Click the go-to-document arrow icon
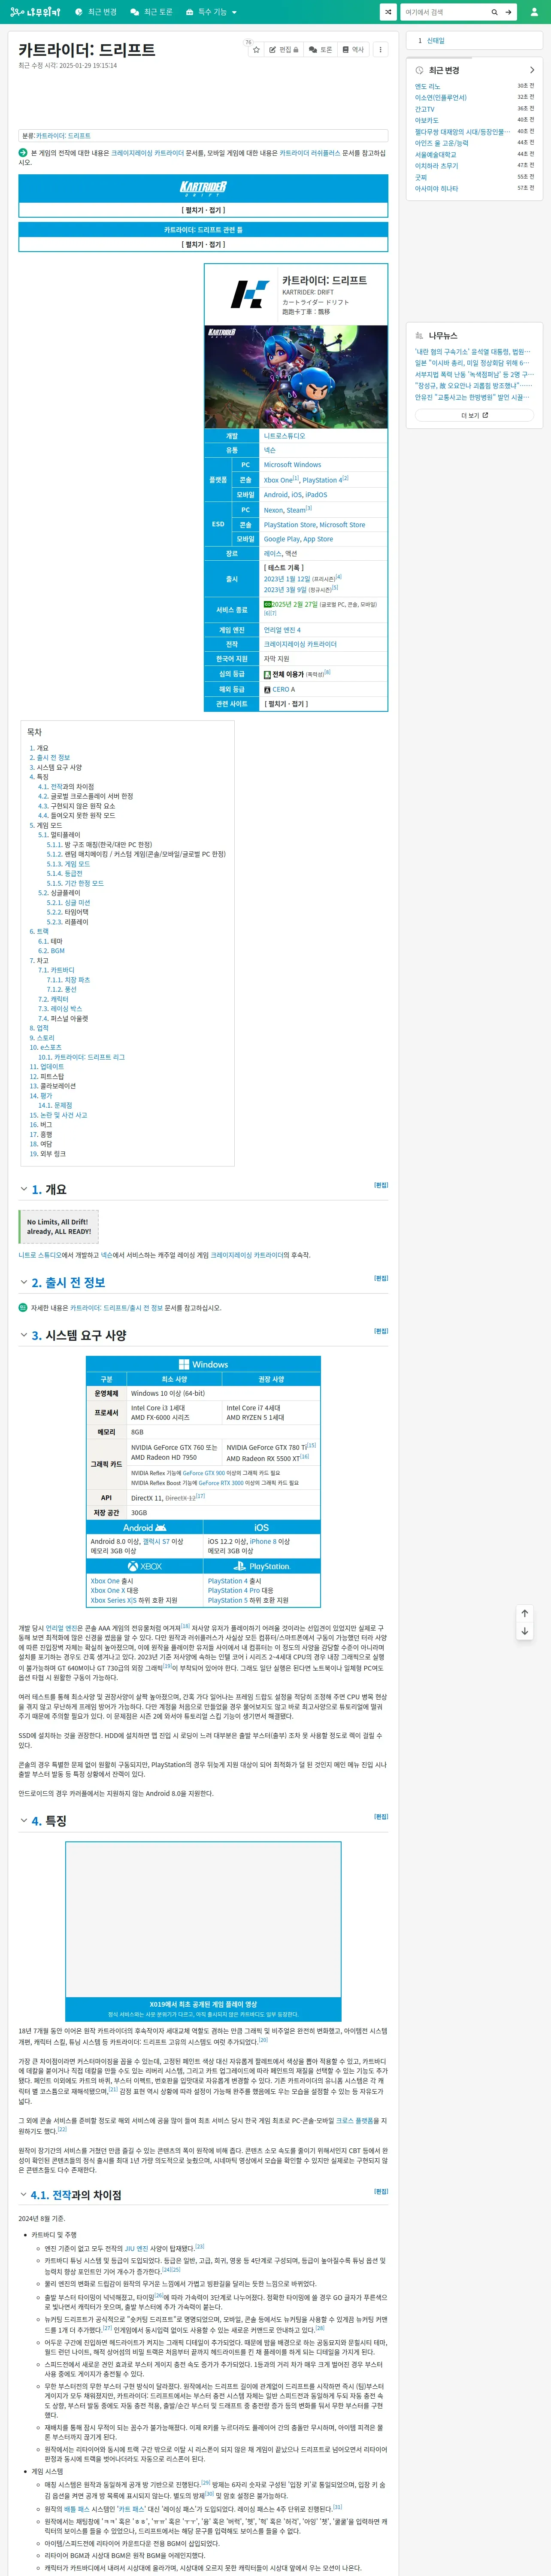Image resolution: width=551 pixels, height=2576 pixels. coord(508,12)
